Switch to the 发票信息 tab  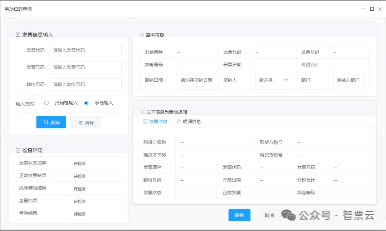coord(155,121)
